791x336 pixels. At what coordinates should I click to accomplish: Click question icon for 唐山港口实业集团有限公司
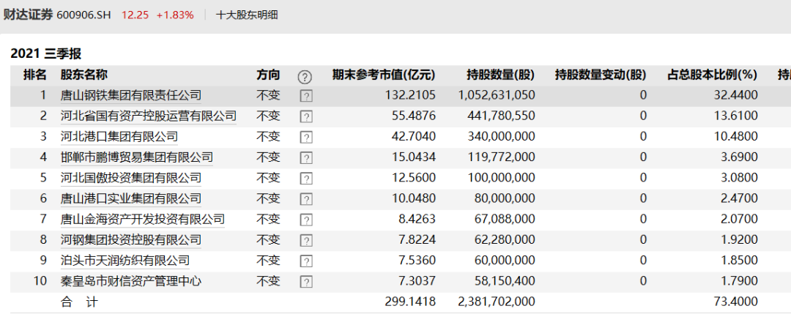305,199
